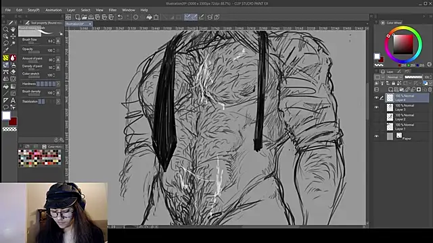The height and width of the screenshot is (243, 433).
Task: Open the Animation menu
Action: pyautogui.click(x=53, y=10)
